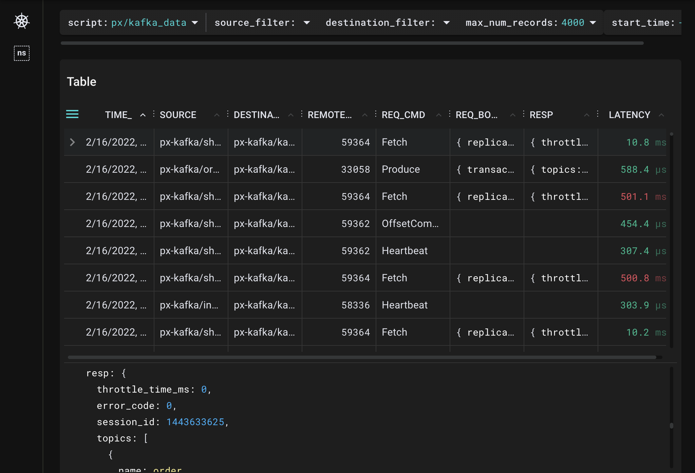695x473 pixels.
Task: Click the Kubernetes cluster wheel icon
Action: click(21, 21)
